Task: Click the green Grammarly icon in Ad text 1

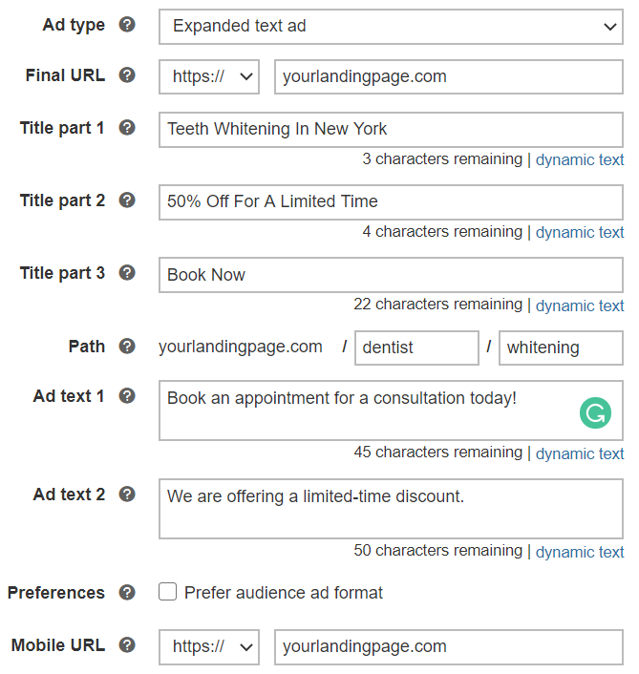Action: (x=595, y=412)
